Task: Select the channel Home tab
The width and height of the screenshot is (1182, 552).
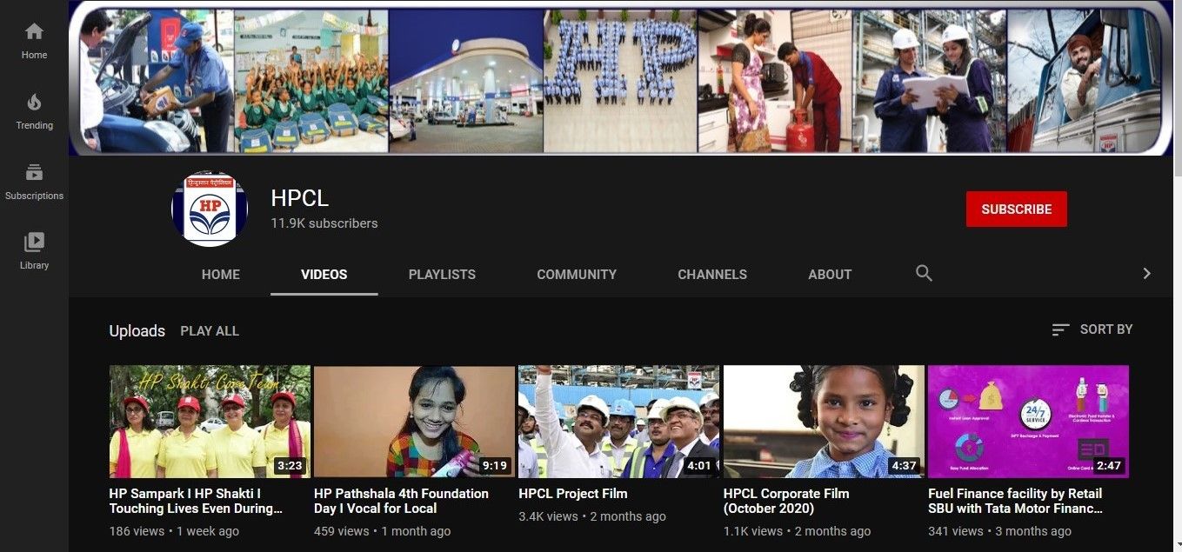Action: (221, 274)
